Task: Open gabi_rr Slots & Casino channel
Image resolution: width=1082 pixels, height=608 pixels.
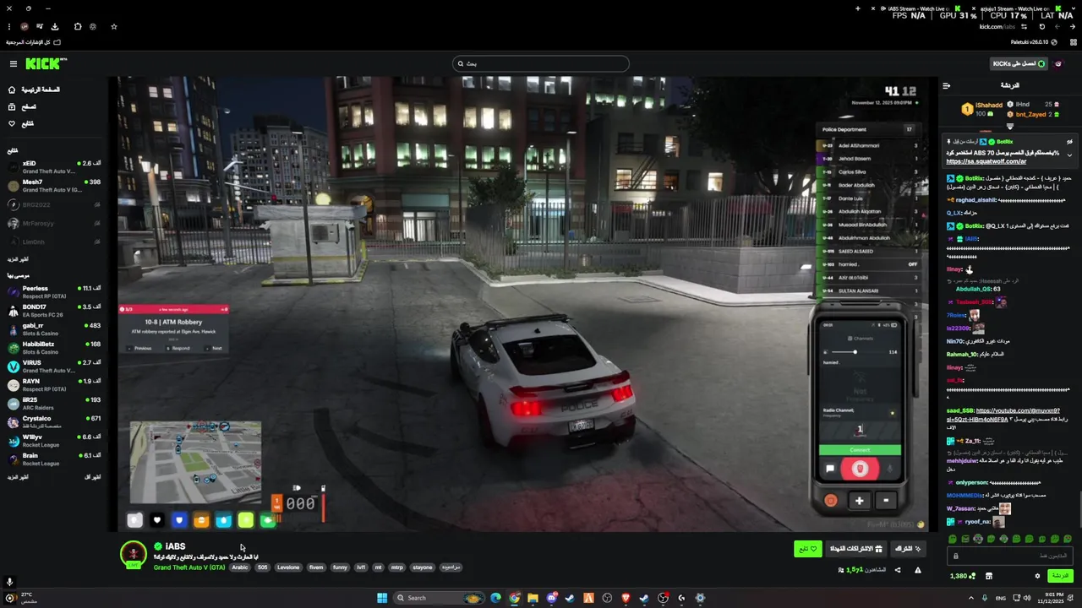Action: tap(54, 328)
